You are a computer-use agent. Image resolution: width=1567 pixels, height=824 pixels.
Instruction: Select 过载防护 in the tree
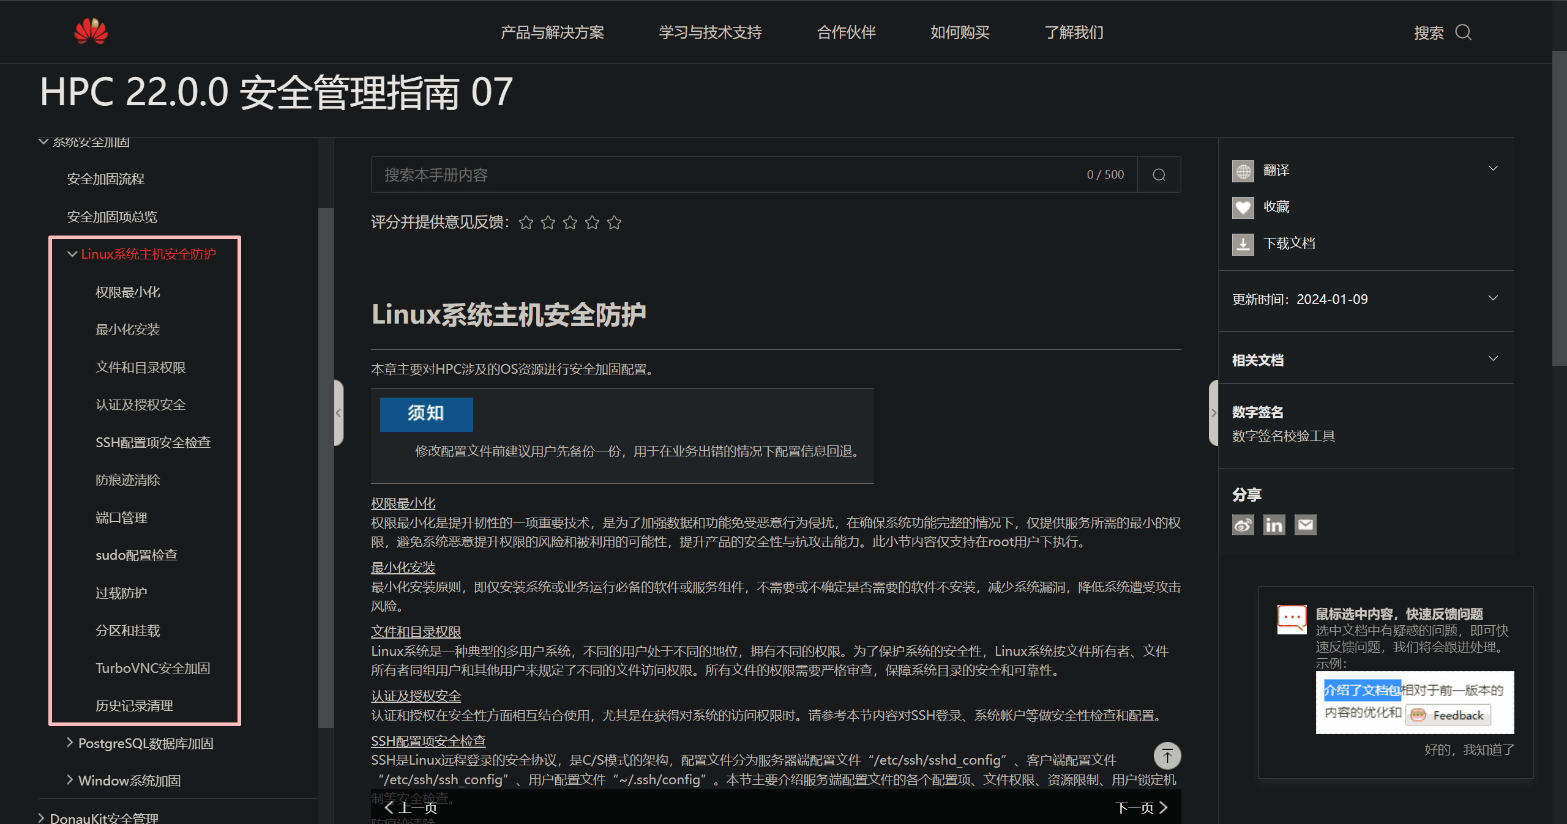(121, 593)
